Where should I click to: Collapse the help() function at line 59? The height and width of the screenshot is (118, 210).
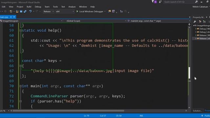(x=20, y=30)
